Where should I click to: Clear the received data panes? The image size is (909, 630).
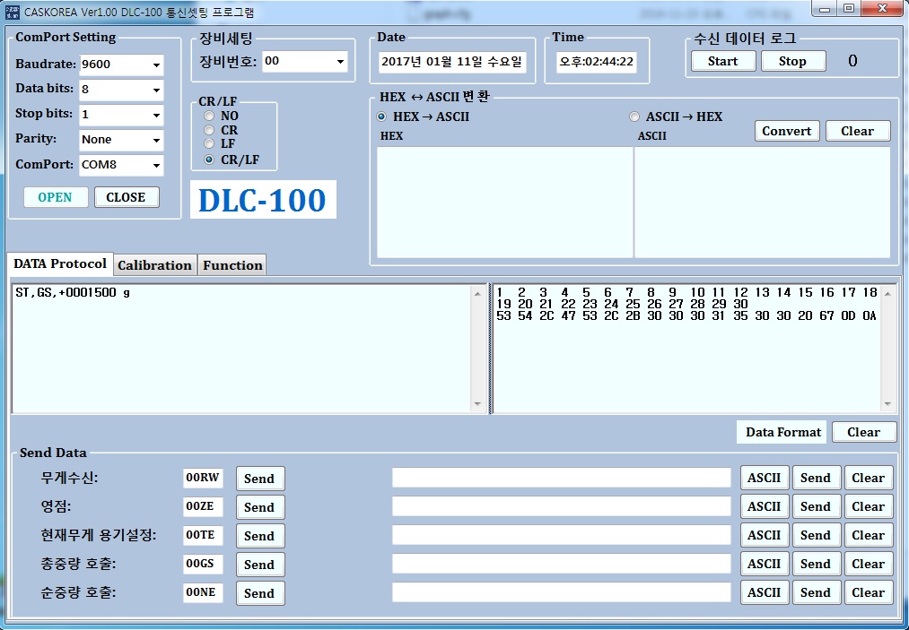[x=864, y=432]
